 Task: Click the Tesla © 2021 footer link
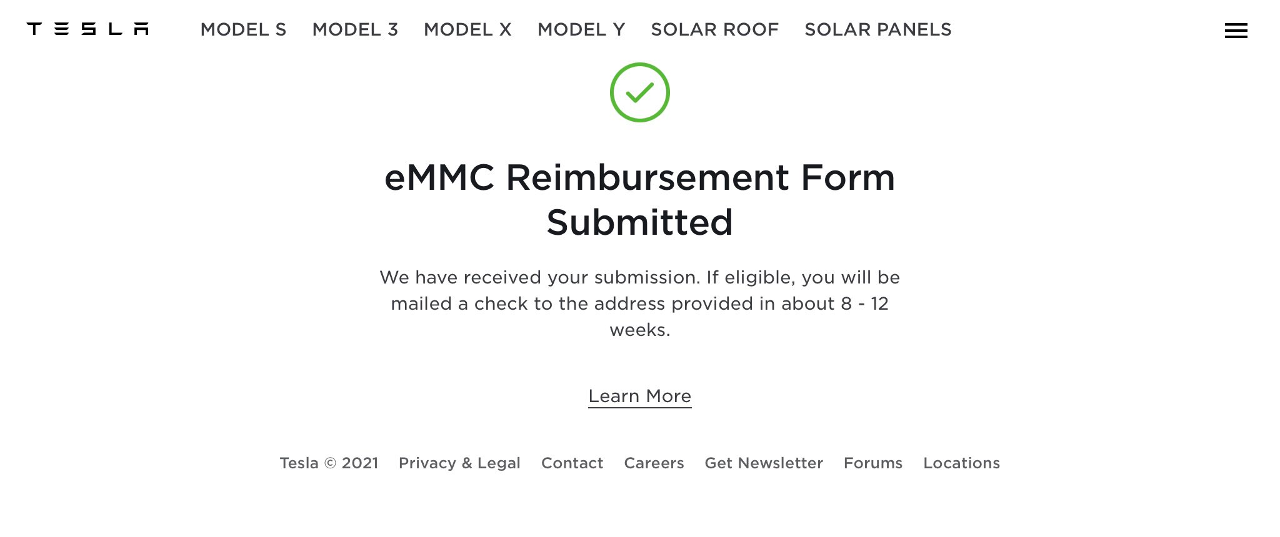329,463
